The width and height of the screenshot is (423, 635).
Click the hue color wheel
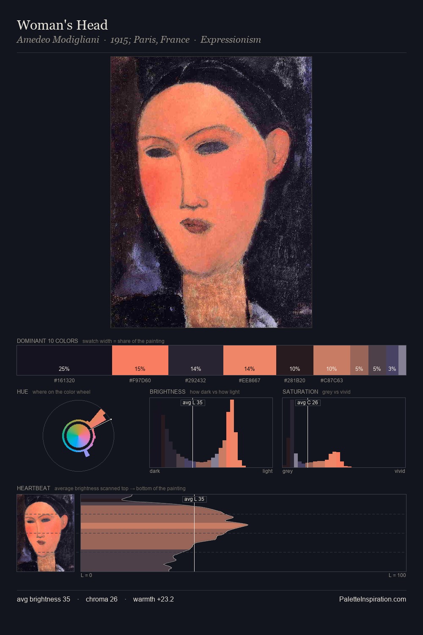(78, 436)
